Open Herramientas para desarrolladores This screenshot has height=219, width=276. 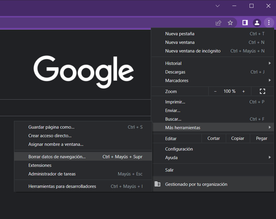(62, 186)
